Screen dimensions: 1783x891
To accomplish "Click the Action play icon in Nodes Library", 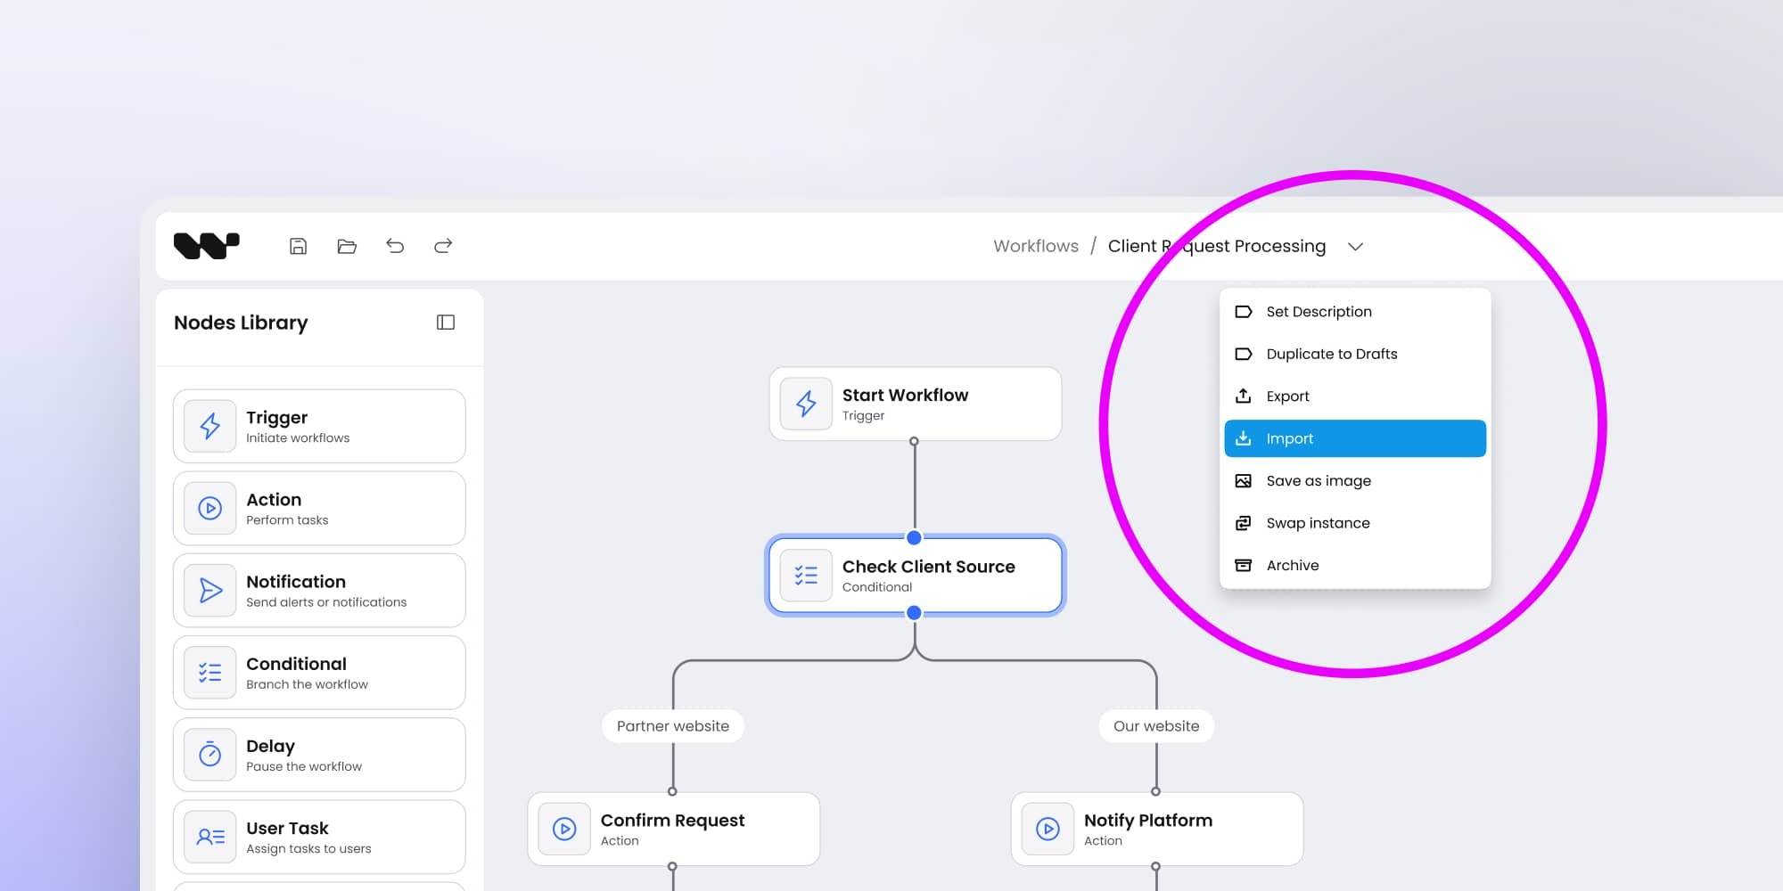I will pos(210,508).
